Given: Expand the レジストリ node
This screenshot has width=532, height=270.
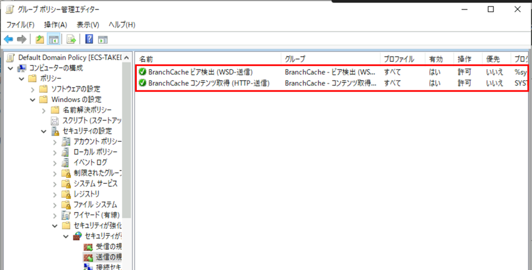Looking at the screenshot, I should click(55, 195).
